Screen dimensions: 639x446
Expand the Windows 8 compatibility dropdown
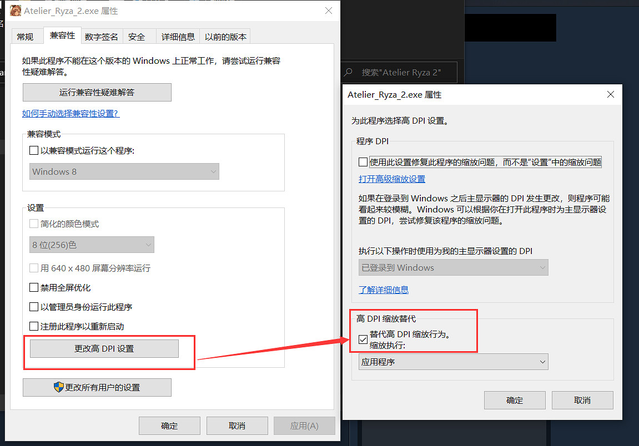[x=124, y=172]
